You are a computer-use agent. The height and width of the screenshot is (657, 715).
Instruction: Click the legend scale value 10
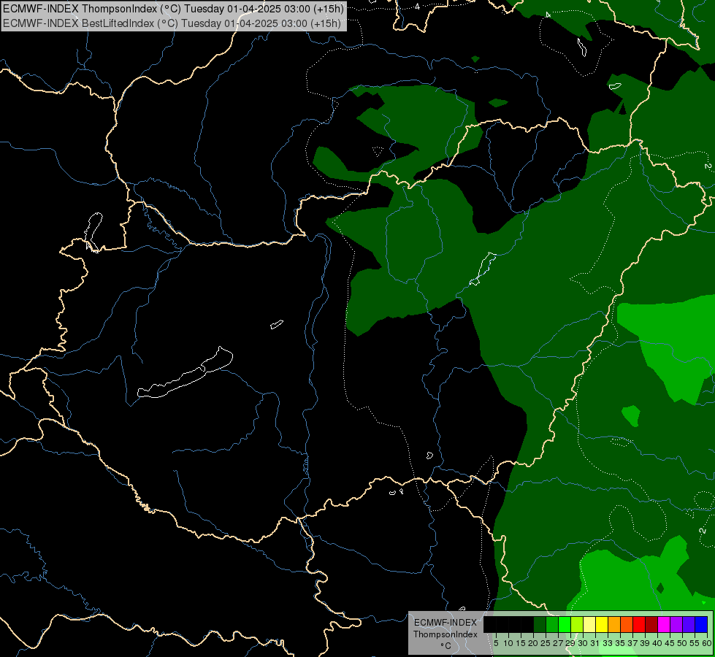[508, 643]
